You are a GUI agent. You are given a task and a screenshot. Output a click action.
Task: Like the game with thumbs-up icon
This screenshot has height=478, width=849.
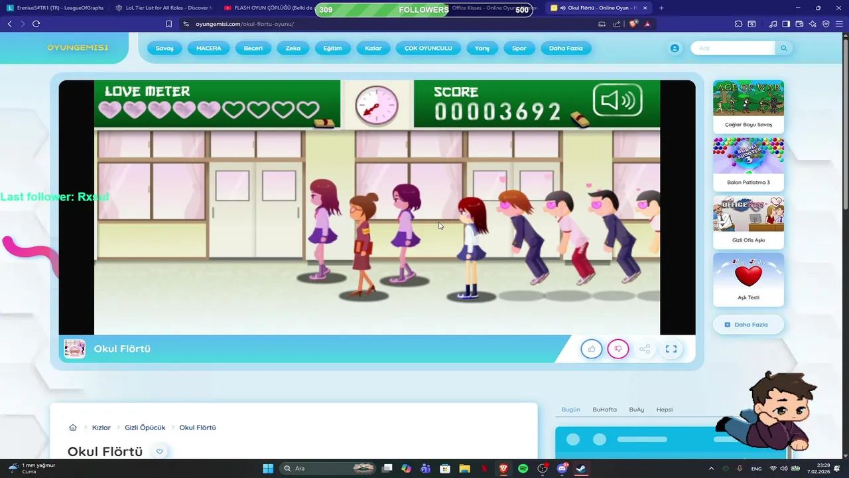[x=591, y=349]
